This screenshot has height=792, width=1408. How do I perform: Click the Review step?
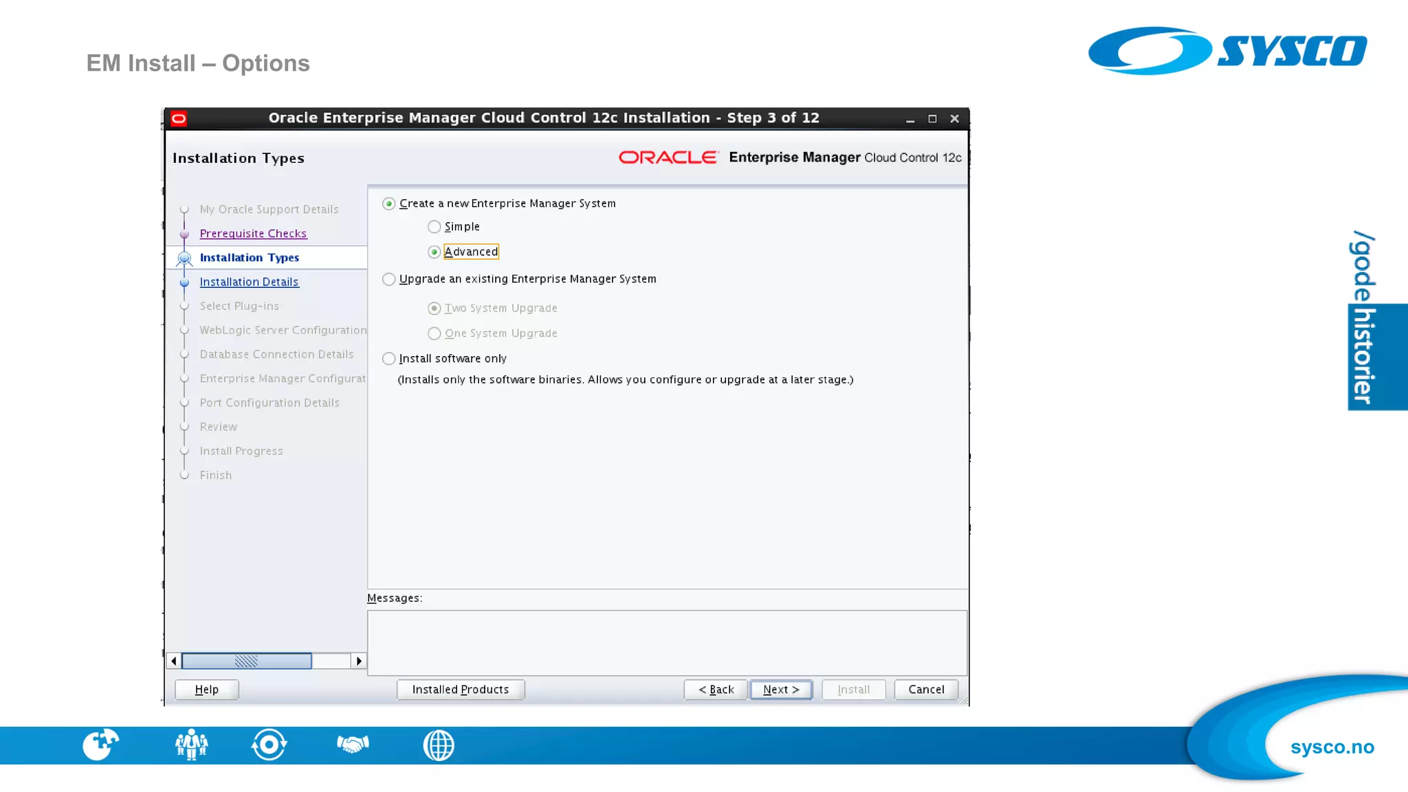pos(219,427)
